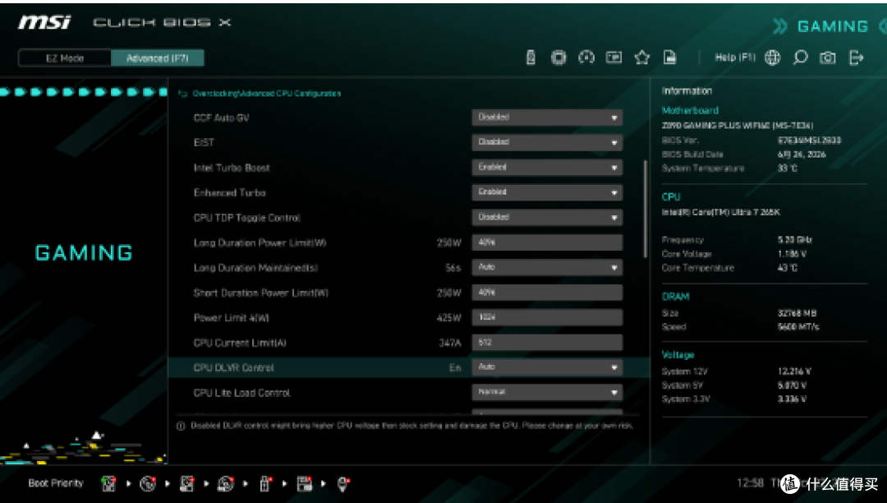Click the 56s value beside Long Duration Maintained
The image size is (887, 503).
453,268
